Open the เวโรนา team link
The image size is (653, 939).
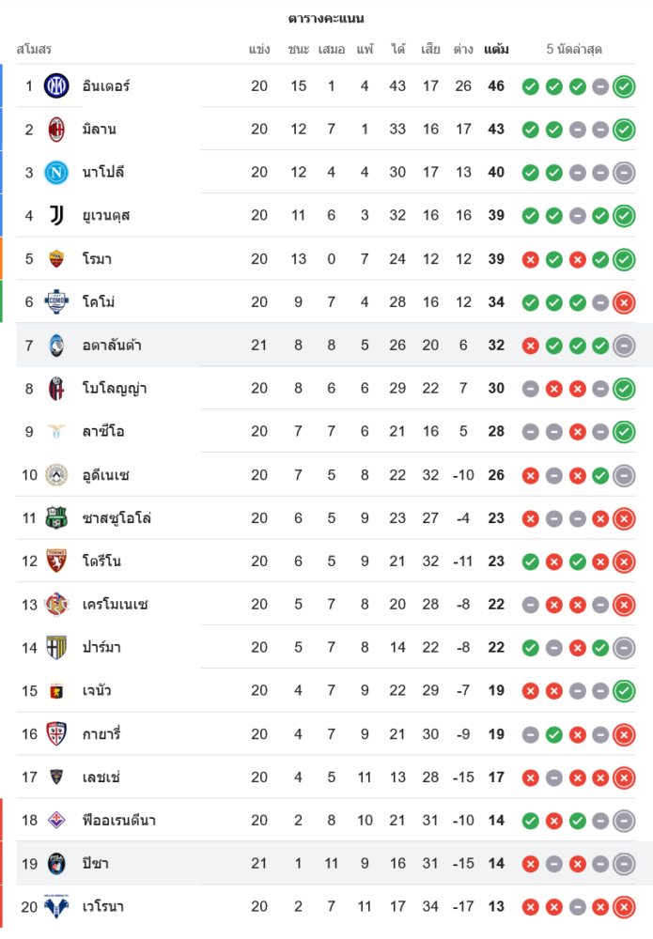click(x=103, y=907)
